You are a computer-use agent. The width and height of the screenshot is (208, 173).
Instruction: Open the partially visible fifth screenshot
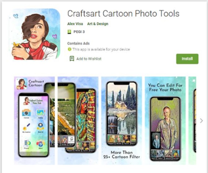[192, 121]
